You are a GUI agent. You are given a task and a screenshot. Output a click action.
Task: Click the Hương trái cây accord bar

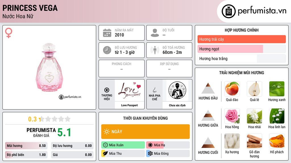click(242, 39)
